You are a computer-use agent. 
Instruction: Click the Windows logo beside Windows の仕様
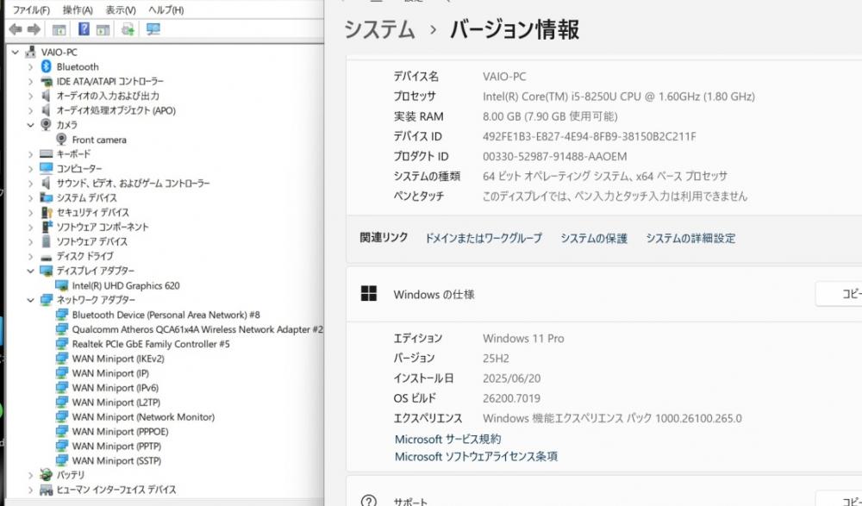click(369, 294)
